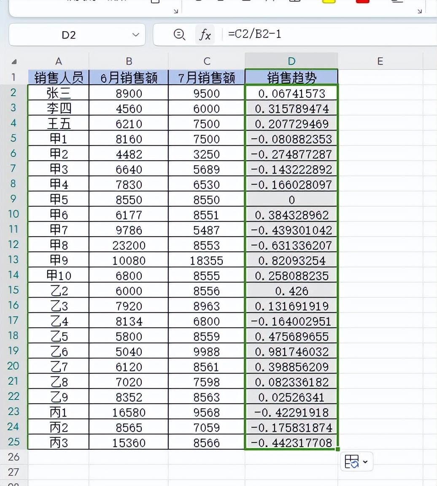The image size is (437, 486).
Task: Select cell containing 李四
Action: [58, 108]
